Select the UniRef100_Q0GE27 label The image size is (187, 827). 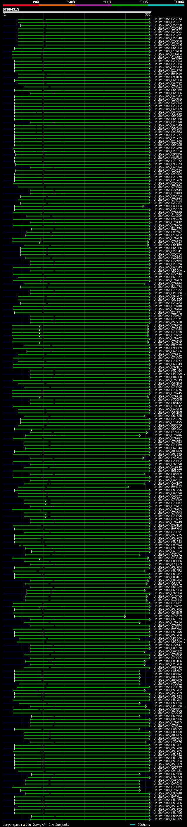coord(167,496)
